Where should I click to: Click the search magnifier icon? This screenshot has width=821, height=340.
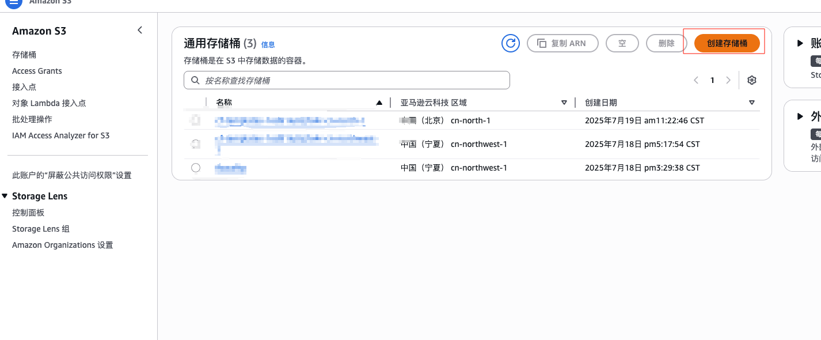click(x=195, y=80)
